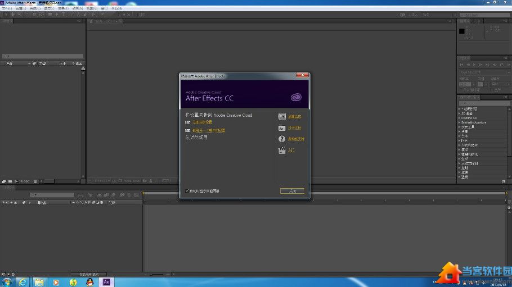Image resolution: width=512 pixels, height=287 pixels.
Task: Click the timeline layer search field
Action: point(52,195)
